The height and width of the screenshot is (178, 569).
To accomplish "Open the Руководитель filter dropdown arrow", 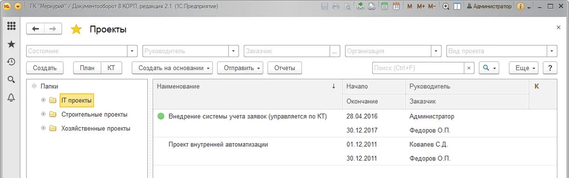I will pyautogui.click(x=234, y=51).
